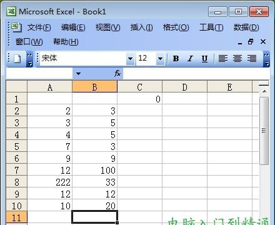Expand Formatting toolbar options chevron

click(266, 59)
